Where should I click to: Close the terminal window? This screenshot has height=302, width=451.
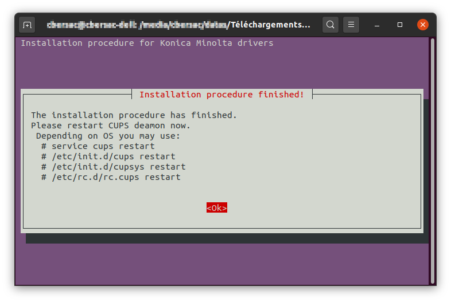pos(422,25)
